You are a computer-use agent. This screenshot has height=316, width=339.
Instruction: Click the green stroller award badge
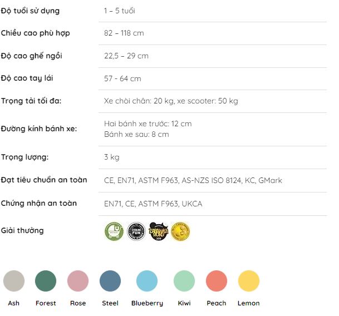pos(114,231)
